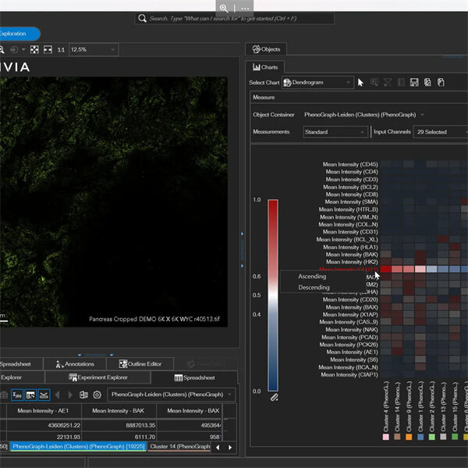Click the red-blue color scale bar

(x=272, y=295)
